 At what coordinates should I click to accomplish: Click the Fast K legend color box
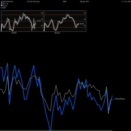tap(2, 5)
